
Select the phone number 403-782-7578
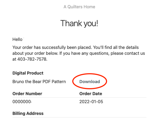coord(32,59)
